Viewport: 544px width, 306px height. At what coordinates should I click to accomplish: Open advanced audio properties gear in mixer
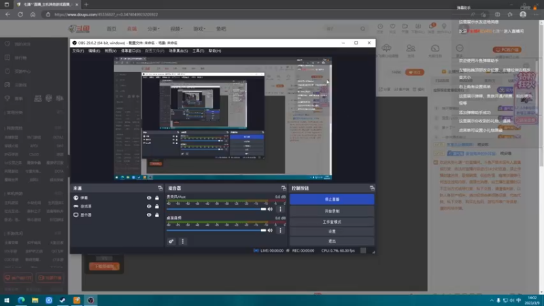pos(171,241)
